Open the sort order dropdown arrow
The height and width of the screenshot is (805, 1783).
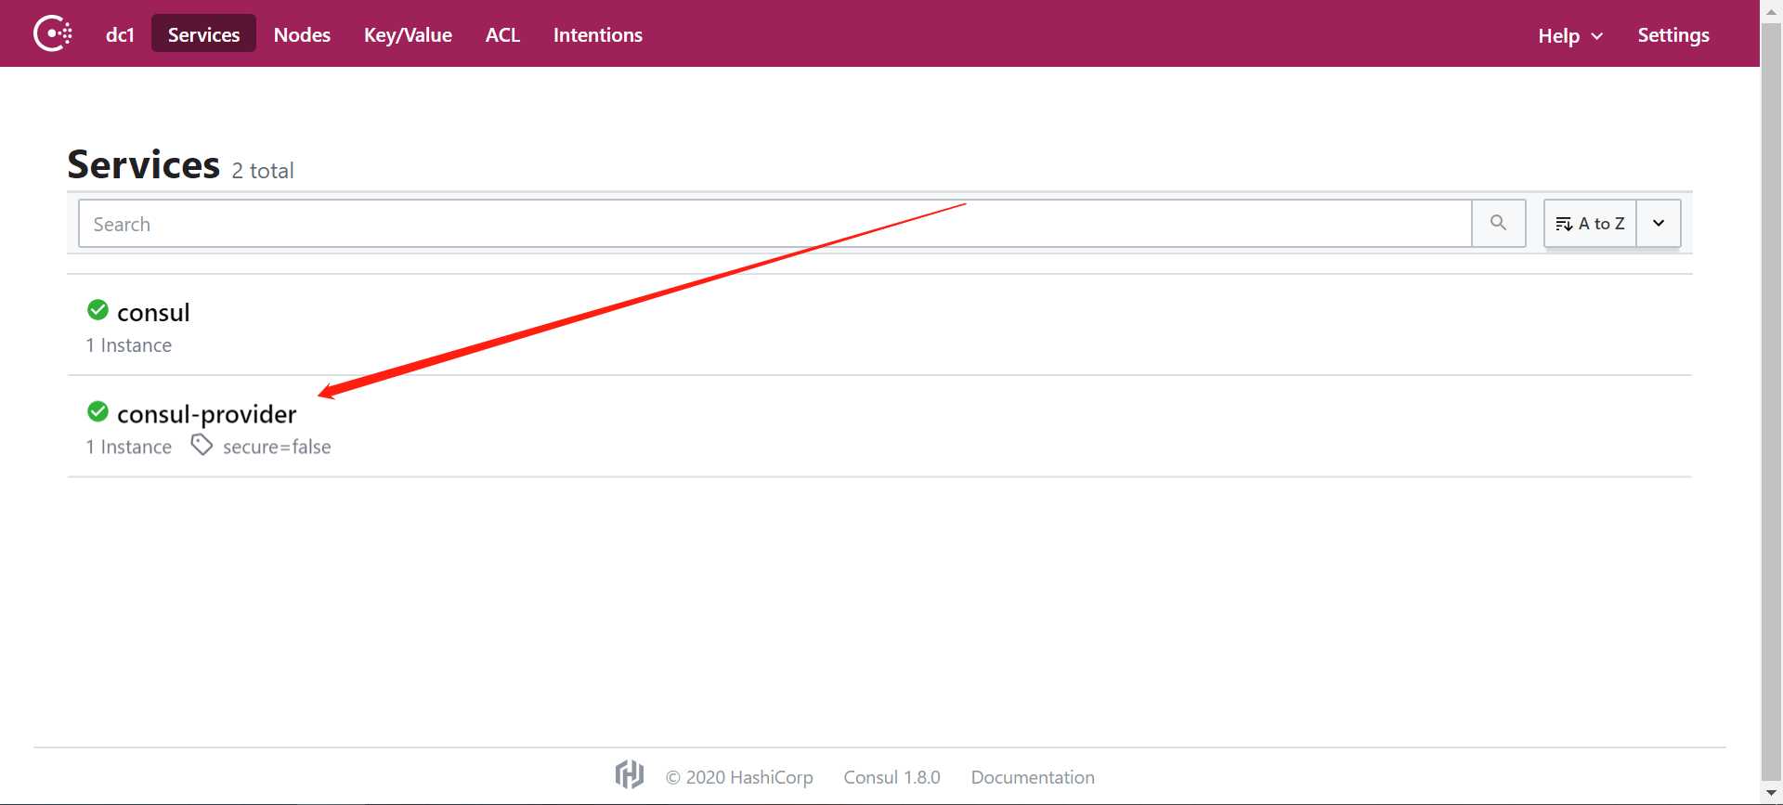click(1659, 224)
